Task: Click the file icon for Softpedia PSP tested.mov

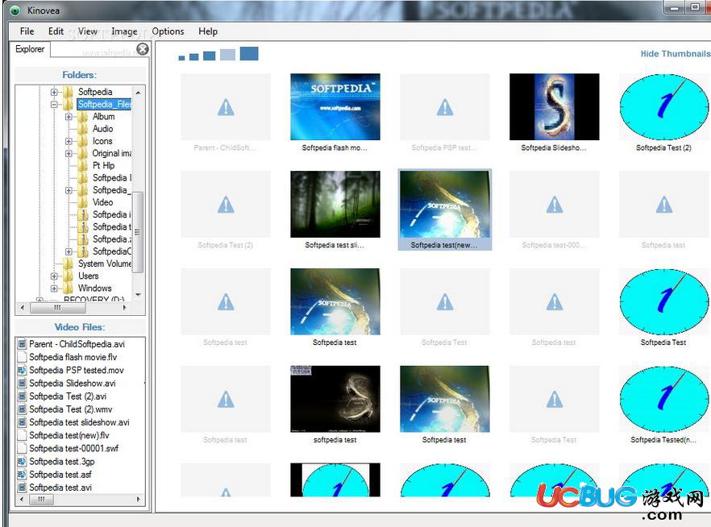Action: [22, 370]
